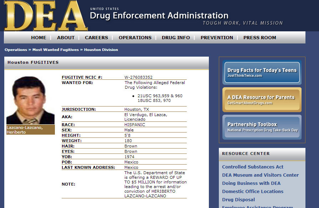This screenshot has height=208, width=319.
Task: Open A DEA Resource for Parents banner
Action: pyautogui.click(x=262, y=100)
